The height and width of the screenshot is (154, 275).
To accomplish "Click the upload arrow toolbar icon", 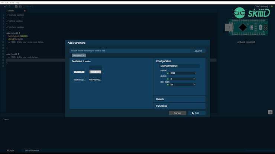I will [10, 6].
